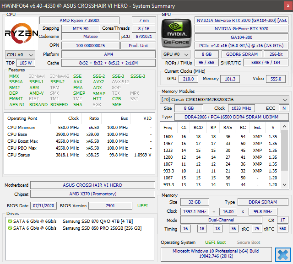
Task: Click the DDR4-2066 / PC4-16500 type field
Action: [x=231, y=117]
